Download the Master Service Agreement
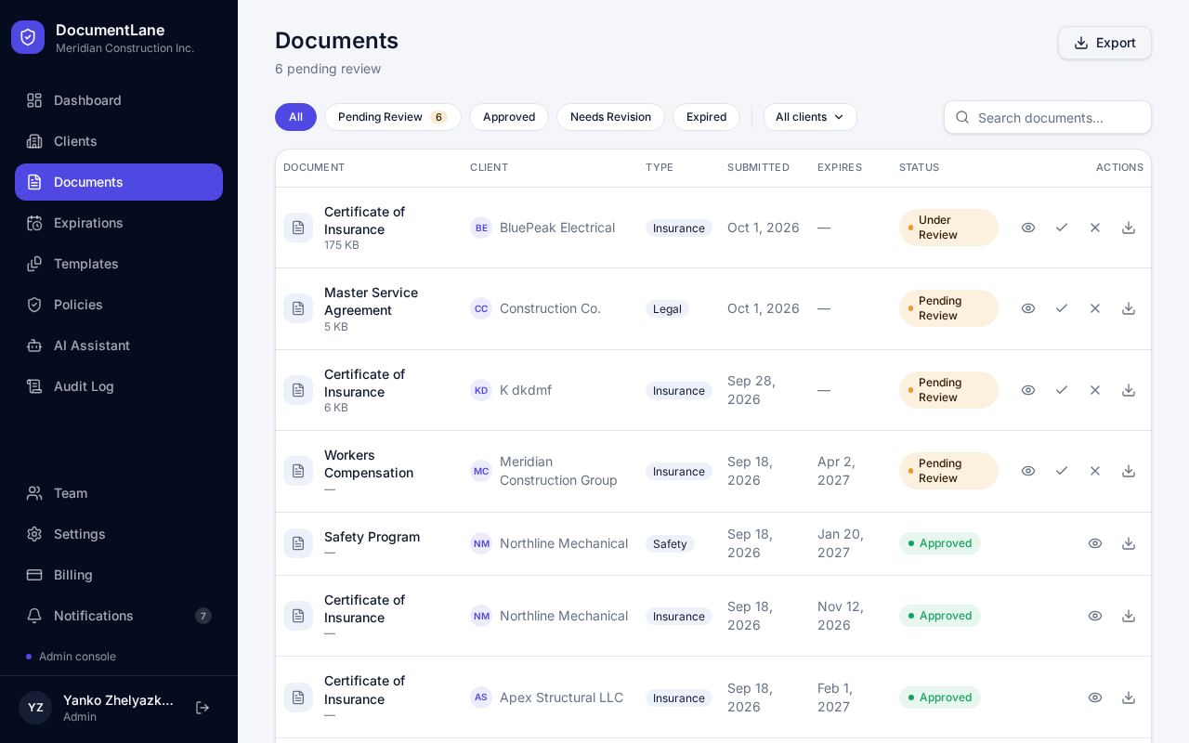 click(x=1129, y=308)
